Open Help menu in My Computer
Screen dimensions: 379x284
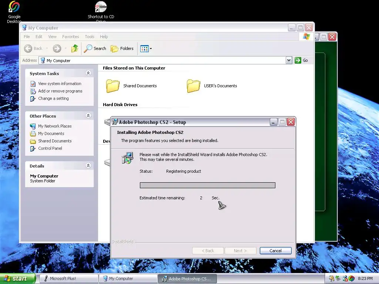[104, 37]
